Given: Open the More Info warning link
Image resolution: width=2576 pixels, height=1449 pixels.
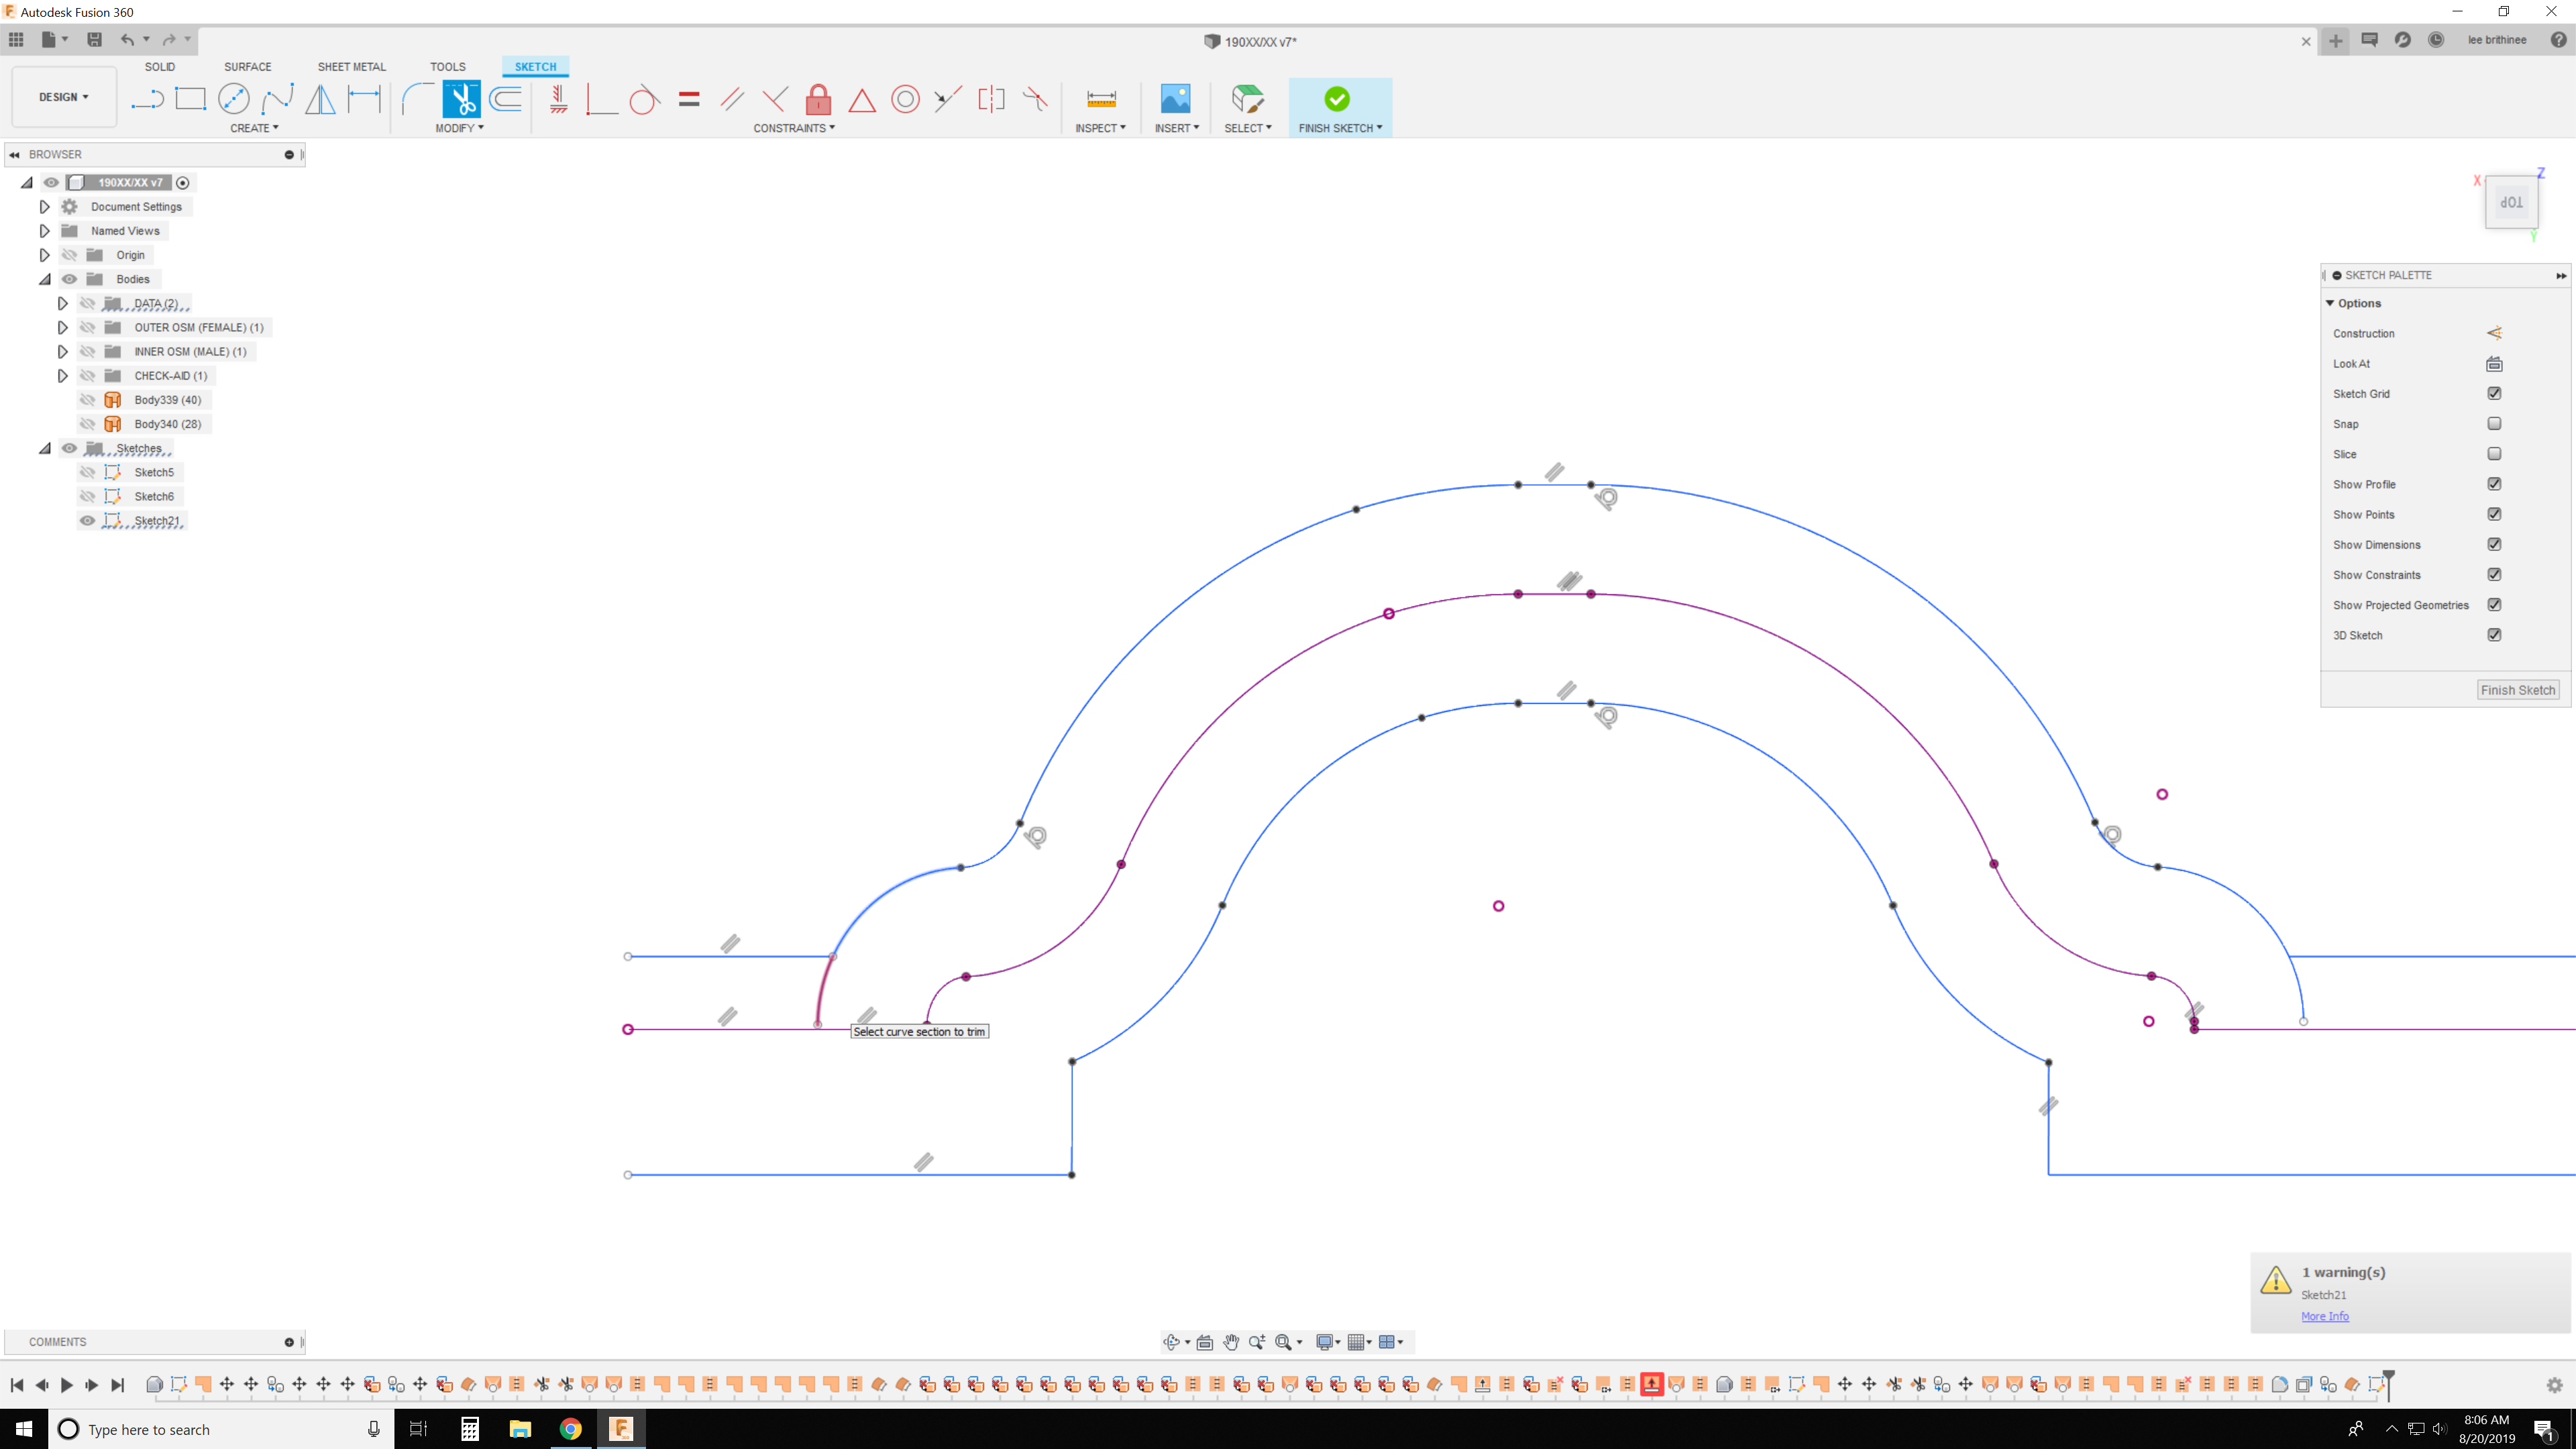Looking at the screenshot, I should (x=2324, y=1316).
